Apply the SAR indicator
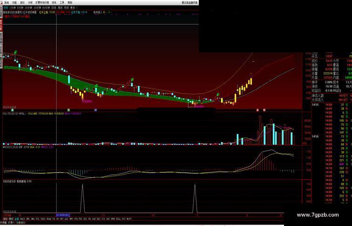Viewport: 352px width, 226px height. (94, 219)
